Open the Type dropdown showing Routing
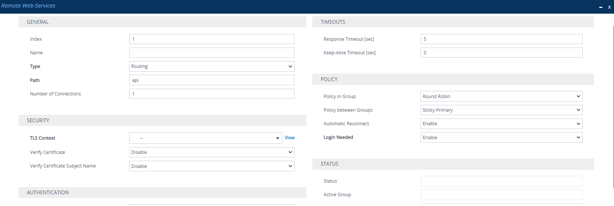Viewport: 614px width, 206px height. (x=211, y=66)
